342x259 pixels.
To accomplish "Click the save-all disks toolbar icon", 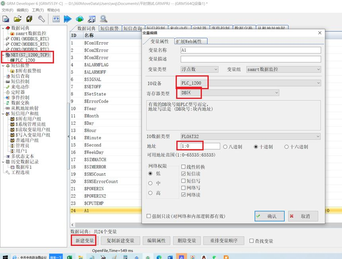I will click(x=29, y=19).
